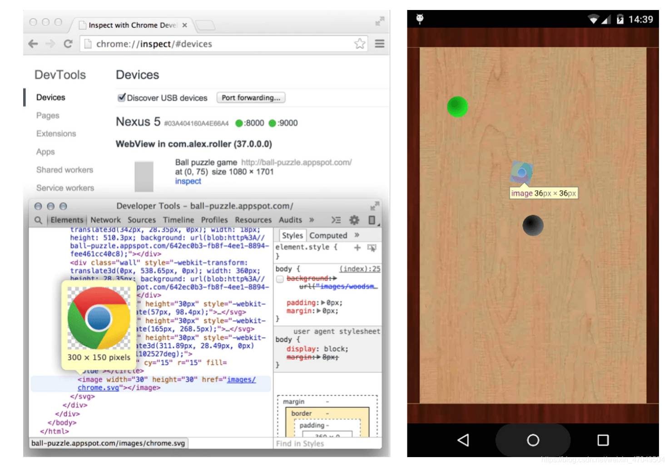
Task: Click the fullscreen icon of the Chrome window
Action: point(380,21)
